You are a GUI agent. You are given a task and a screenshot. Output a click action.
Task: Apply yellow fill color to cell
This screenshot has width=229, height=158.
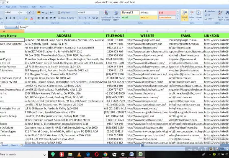(x=26, y=18)
